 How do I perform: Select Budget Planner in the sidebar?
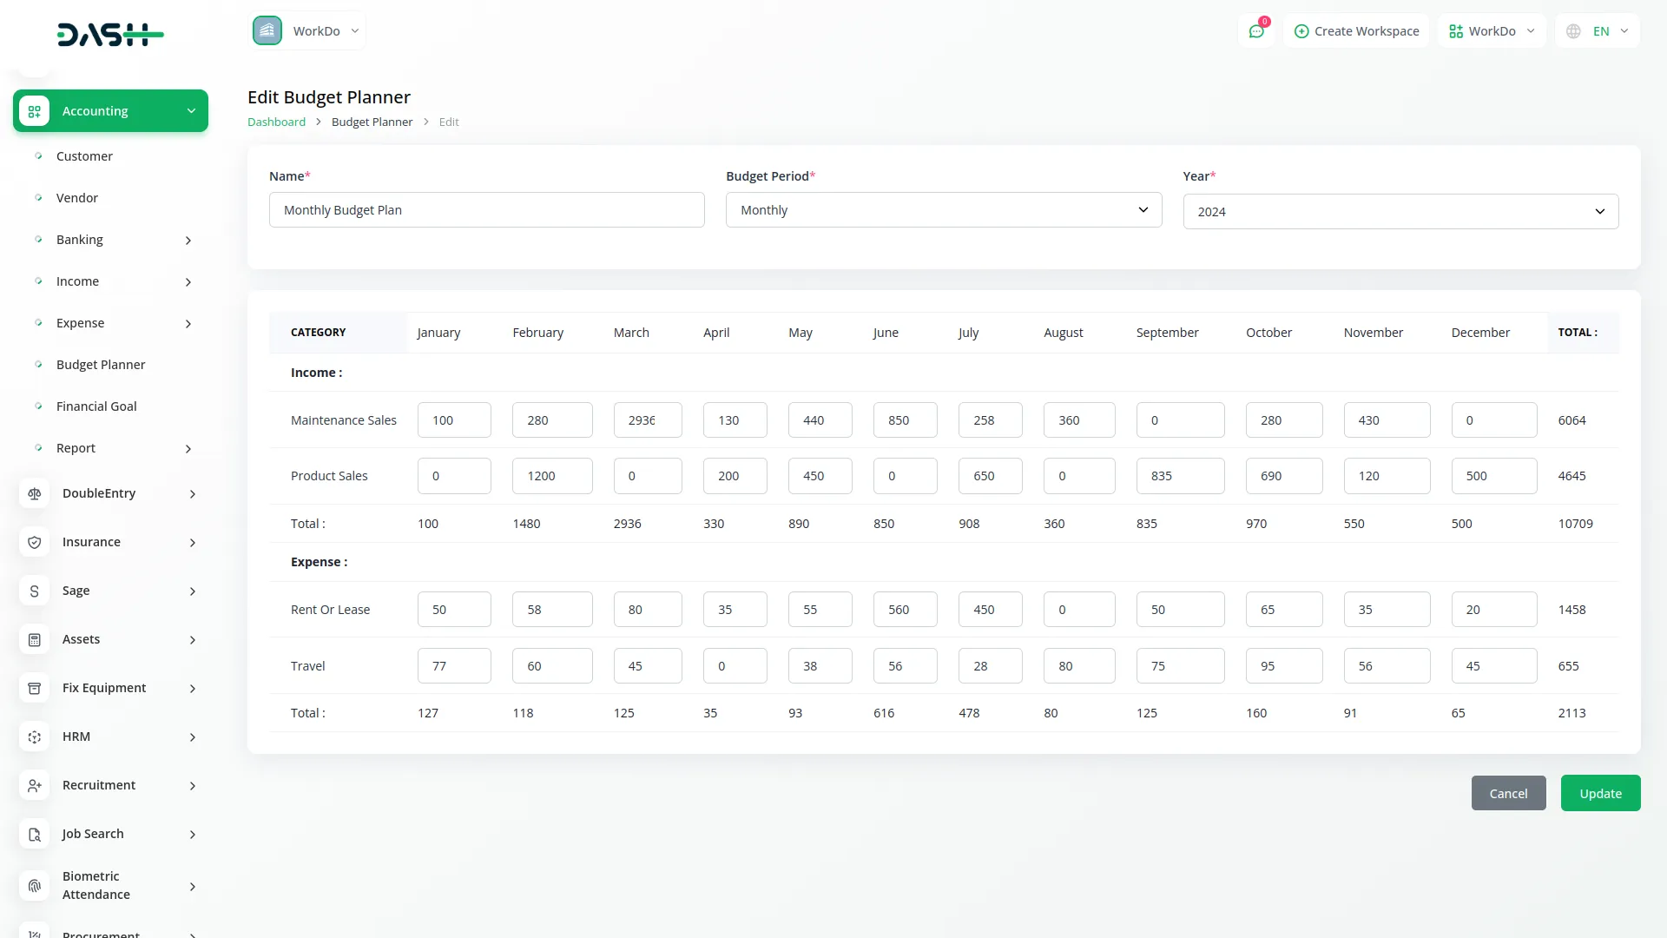coord(101,365)
